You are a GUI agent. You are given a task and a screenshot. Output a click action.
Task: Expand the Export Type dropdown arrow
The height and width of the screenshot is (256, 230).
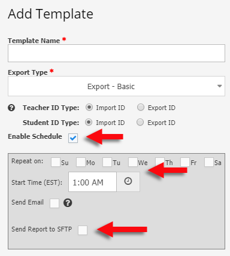click(219, 86)
